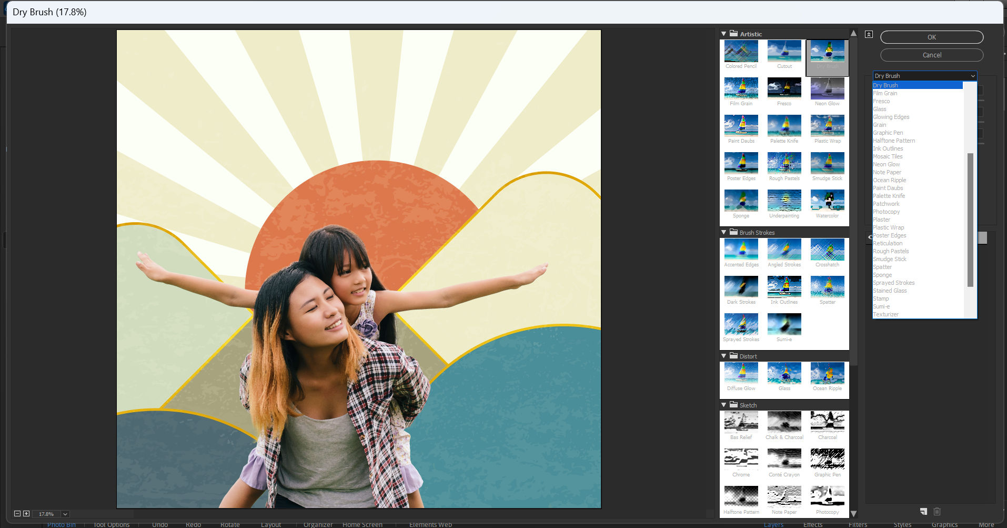Screen dimensions: 1007x528
Task: Click the Cancel button
Action: click(x=932, y=55)
